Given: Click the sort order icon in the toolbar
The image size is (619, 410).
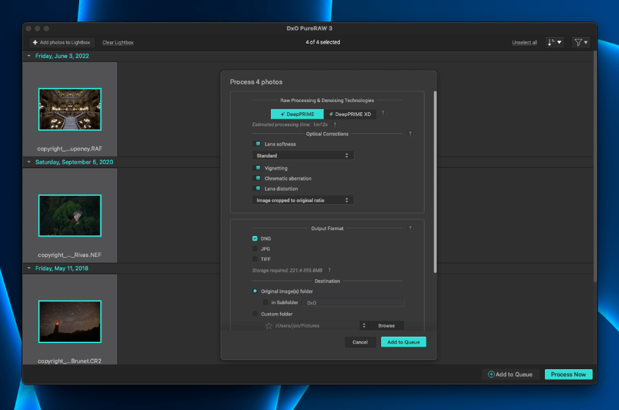Looking at the screenshot, I should click(554, 42).
